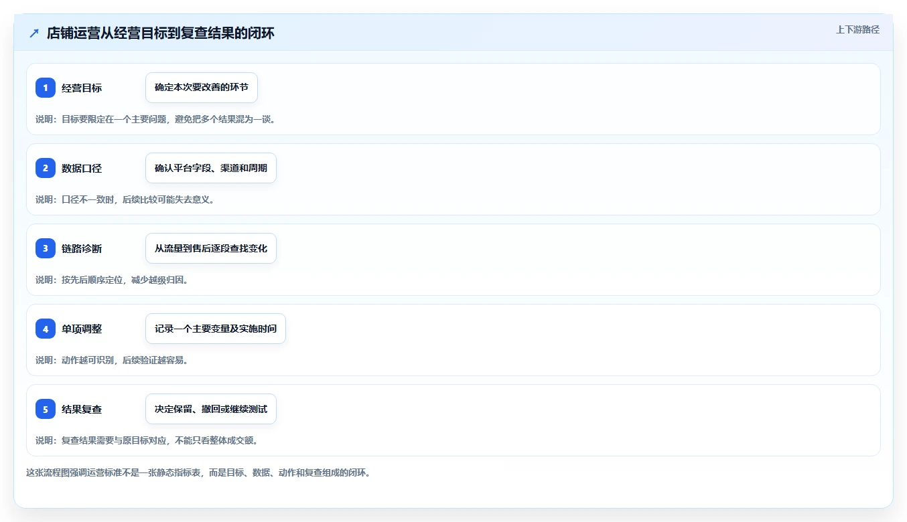
Task: Click the 结果复查 step label
Action: click(x=82, y=409)
